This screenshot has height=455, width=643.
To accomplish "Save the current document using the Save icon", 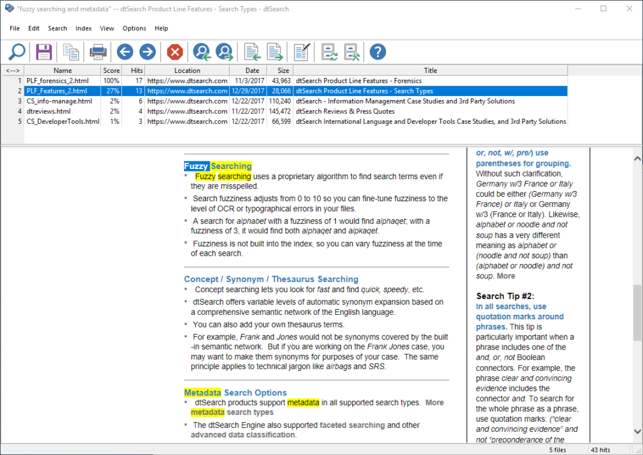I will pyautogui.click(x=43, y=52).
